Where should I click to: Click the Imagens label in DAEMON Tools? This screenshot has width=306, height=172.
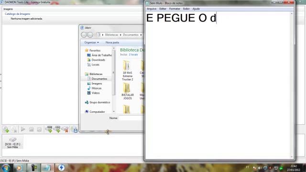[8, 9]
